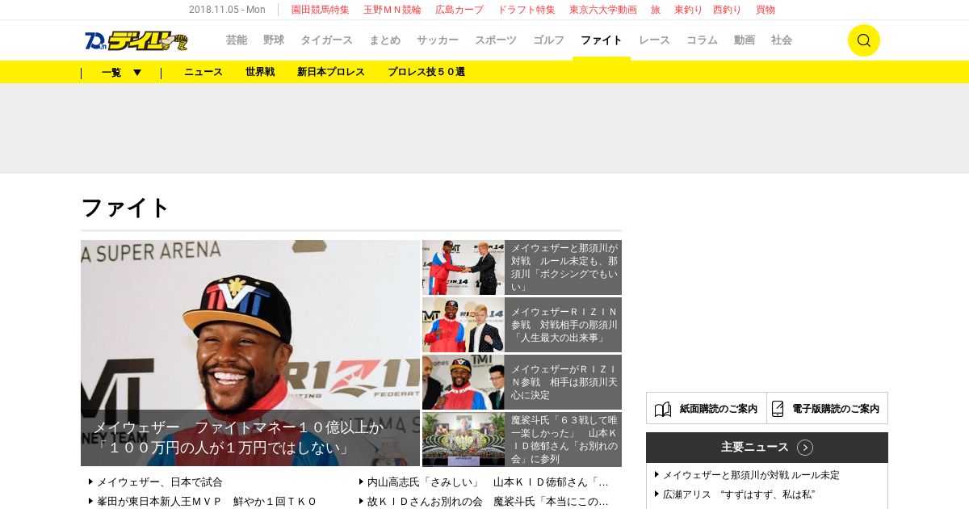The height and width of the screenshot is (509, 969).
Task: Click thumbnail of Mayweather and Nasukawa shaking hands
Action: pyautogui.click(x=464, y=267)
